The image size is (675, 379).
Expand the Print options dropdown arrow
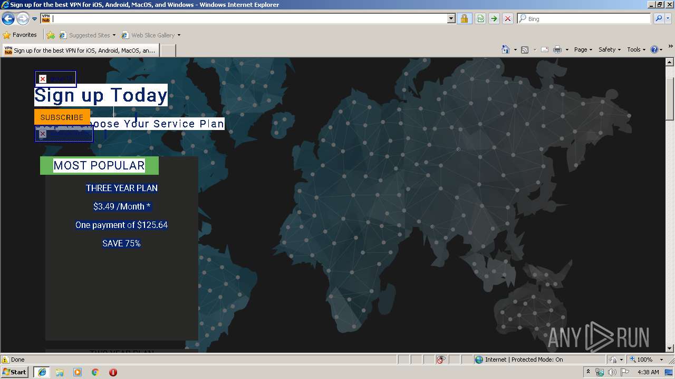pos(567,49)
